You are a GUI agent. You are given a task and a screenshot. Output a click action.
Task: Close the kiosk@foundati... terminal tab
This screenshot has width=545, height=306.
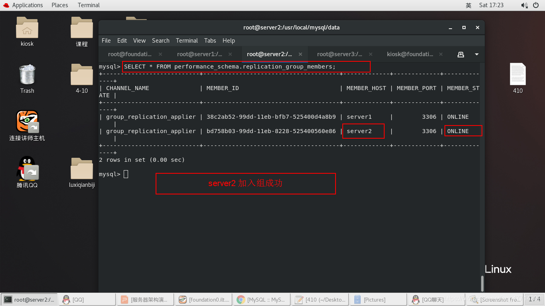[441, 54]
